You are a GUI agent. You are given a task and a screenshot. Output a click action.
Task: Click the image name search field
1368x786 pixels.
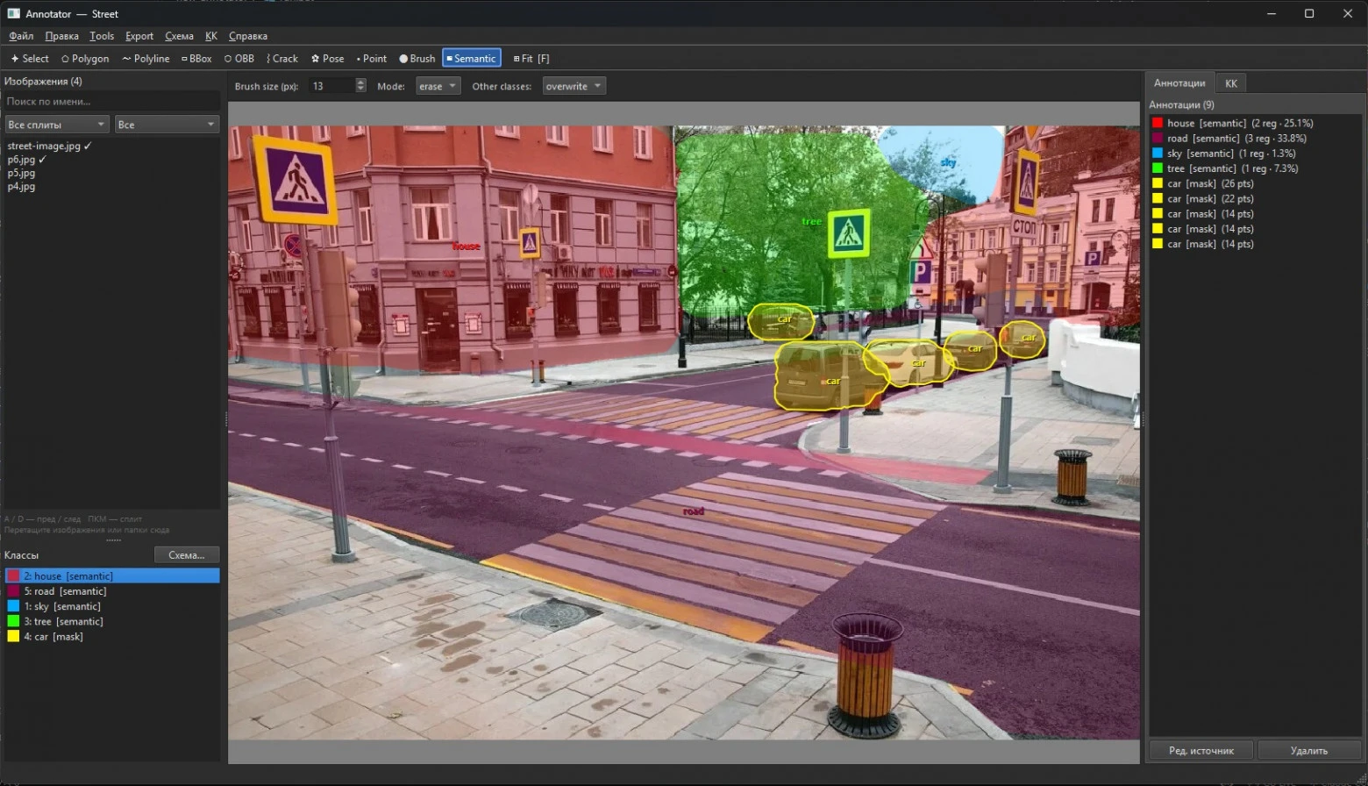pyautogui.click(x=111, y=102)
